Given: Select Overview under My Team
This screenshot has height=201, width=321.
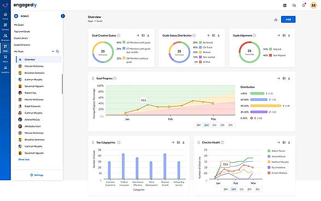Looking at the screenshot, I should [x=39, y=60].
